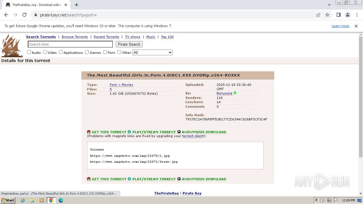Go back in browser history

[6, 15]
